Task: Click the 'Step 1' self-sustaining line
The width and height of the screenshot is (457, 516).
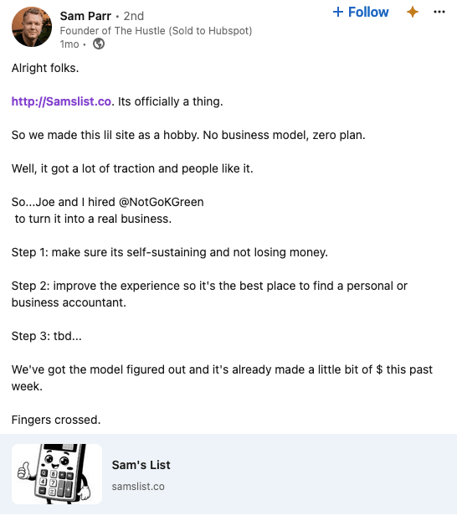Action: 170,252
